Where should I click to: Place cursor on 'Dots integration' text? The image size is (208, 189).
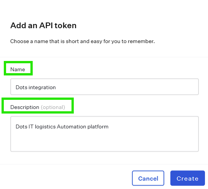point(36,88)
